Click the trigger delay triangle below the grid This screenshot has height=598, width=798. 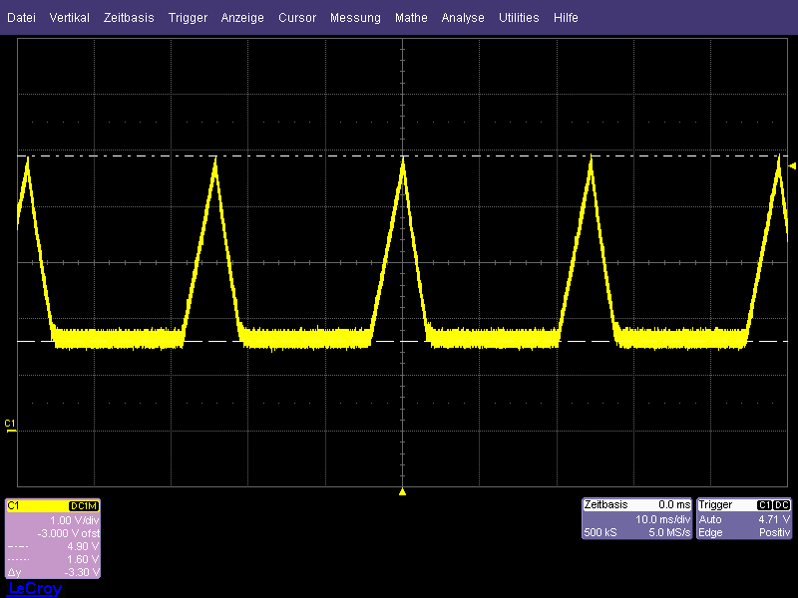(403, 491)
